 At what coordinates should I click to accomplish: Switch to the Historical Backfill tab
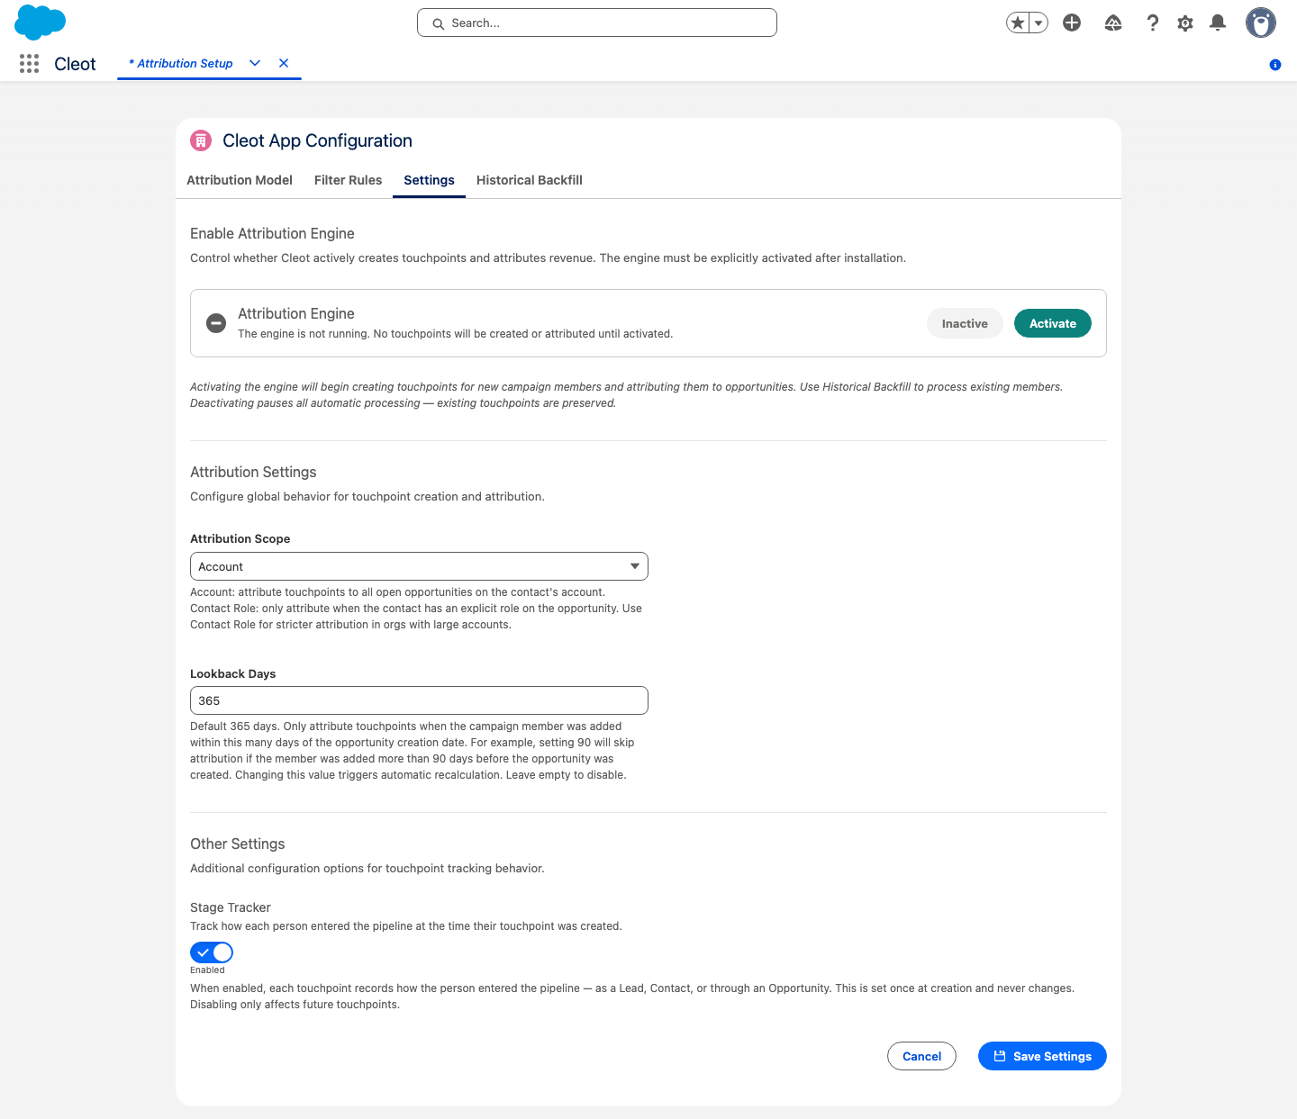530,180
